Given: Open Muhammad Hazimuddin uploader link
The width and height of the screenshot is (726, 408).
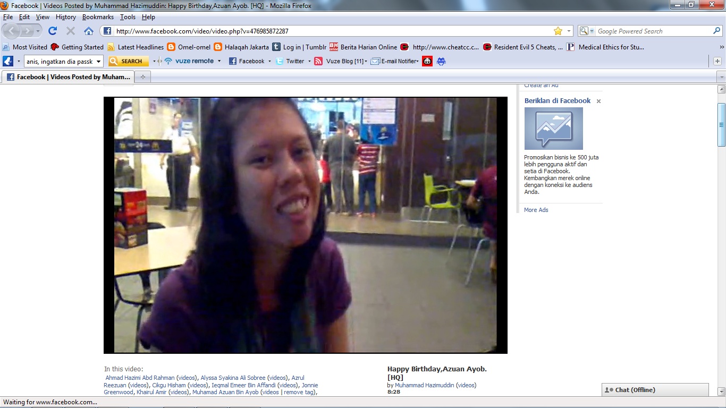Looking at the screenshot, I should [424, 385].
